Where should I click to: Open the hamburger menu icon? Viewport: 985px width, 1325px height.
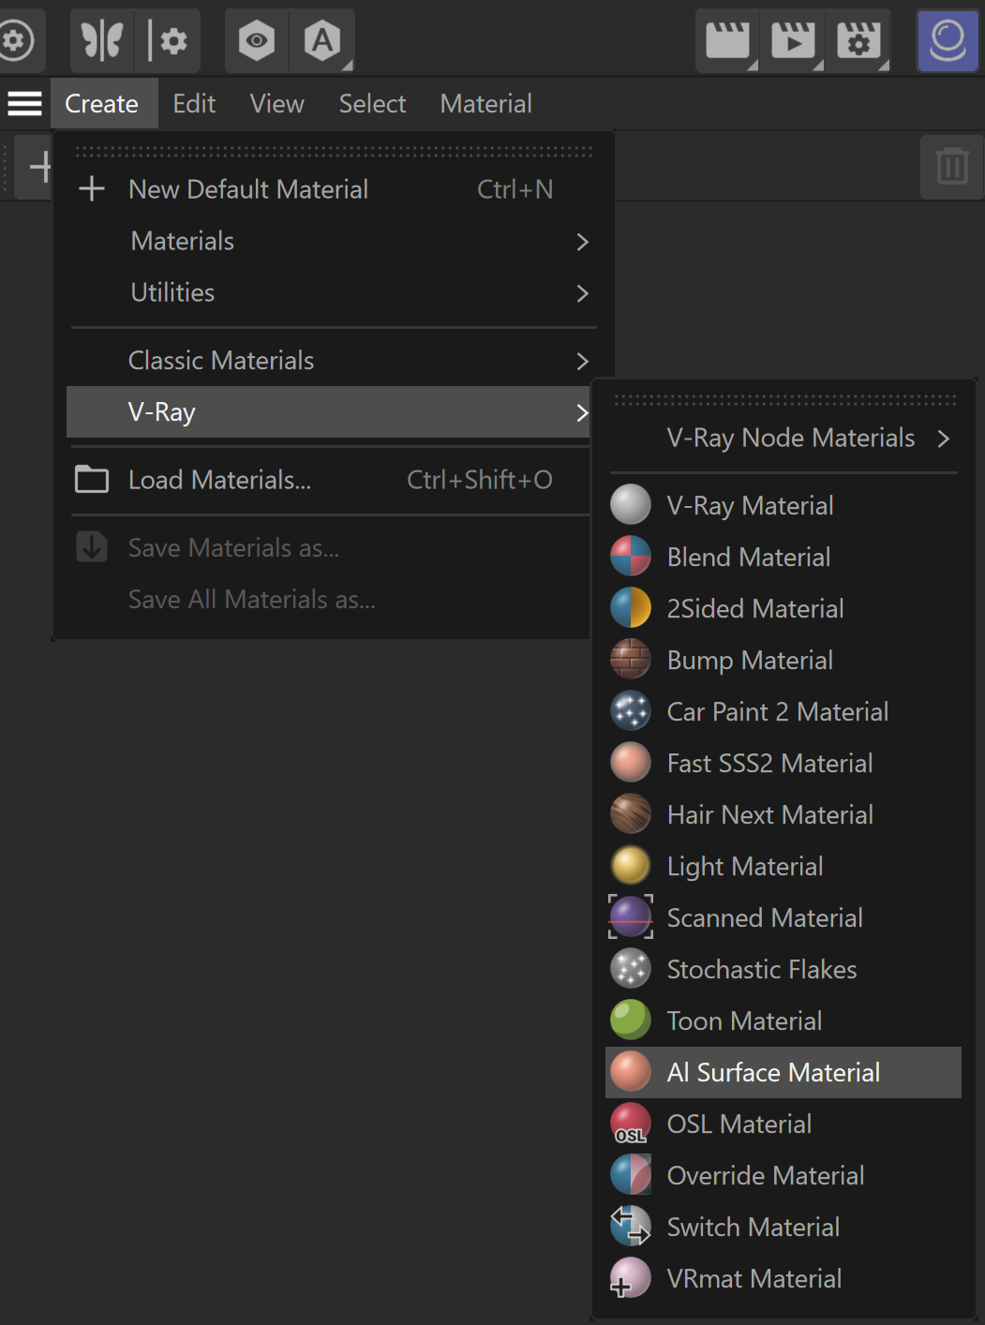[25, 103]
